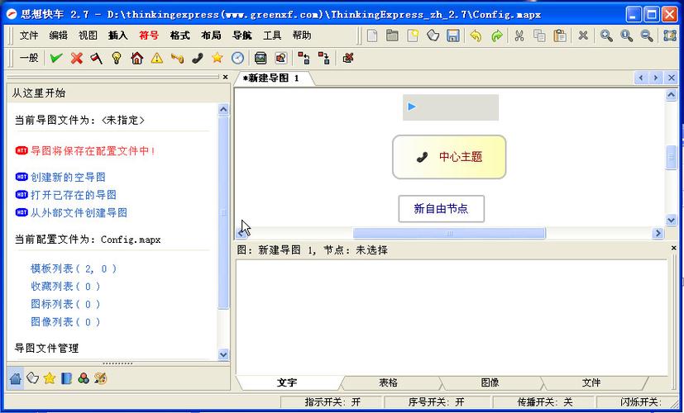
Task: Switch to the 图像 tab
Action: (x=490, y=383)
